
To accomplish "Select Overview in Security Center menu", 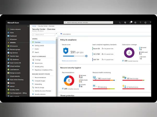I will pyautogui.click(x=43, y=42).
